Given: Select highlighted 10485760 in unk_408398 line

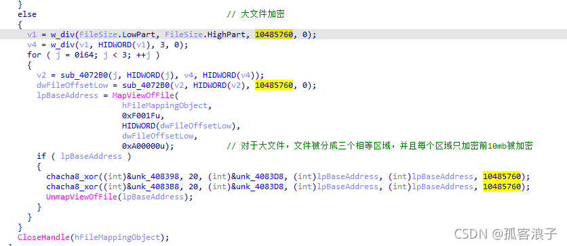Looking at the screenshot, I should click(502, 176).
